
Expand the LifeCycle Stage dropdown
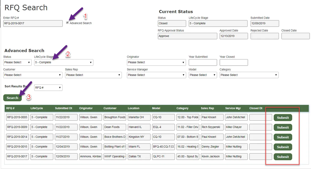click(63, 62)
